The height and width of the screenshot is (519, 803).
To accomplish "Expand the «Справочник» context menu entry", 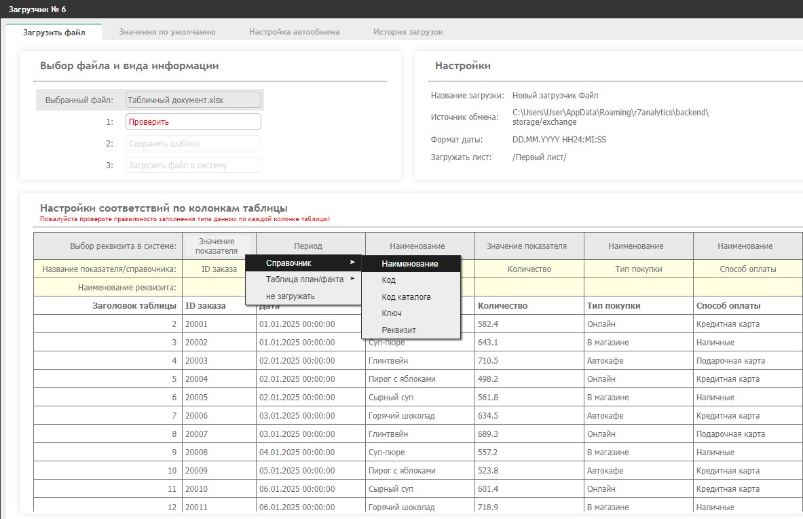I will click(x=303, y=263).
